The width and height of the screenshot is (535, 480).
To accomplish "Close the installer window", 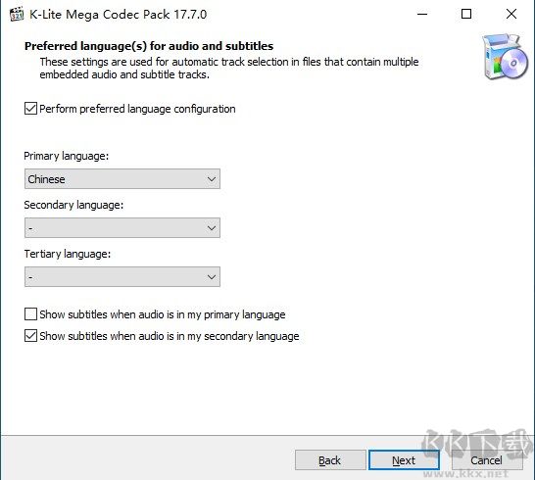I will [511, 14].
